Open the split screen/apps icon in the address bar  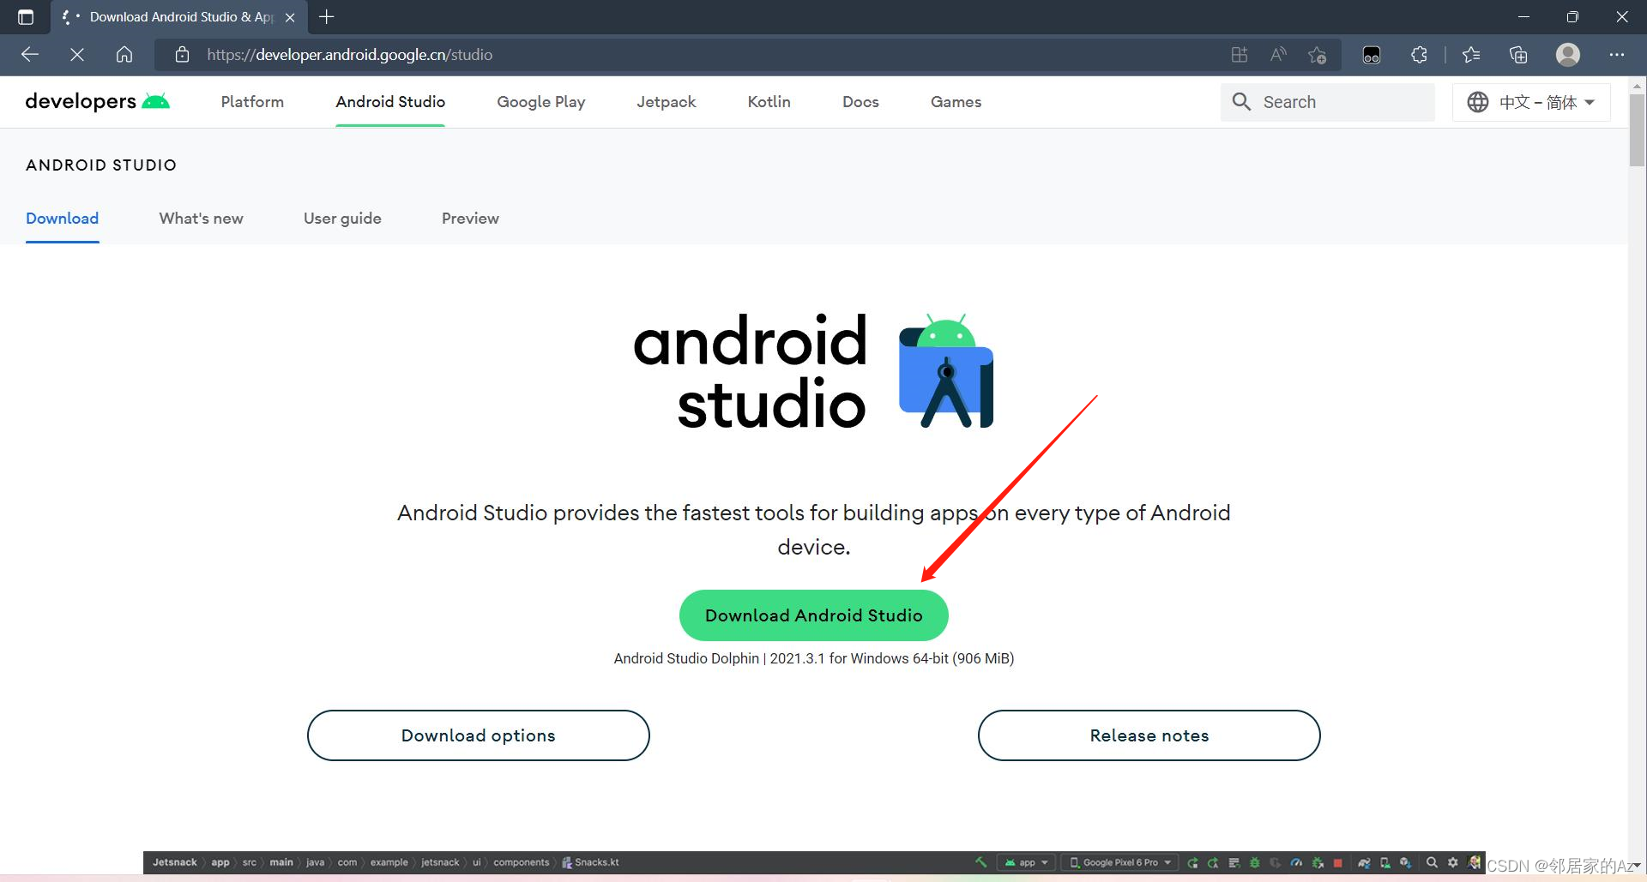pyautogui.click(x=1239, y=55)
